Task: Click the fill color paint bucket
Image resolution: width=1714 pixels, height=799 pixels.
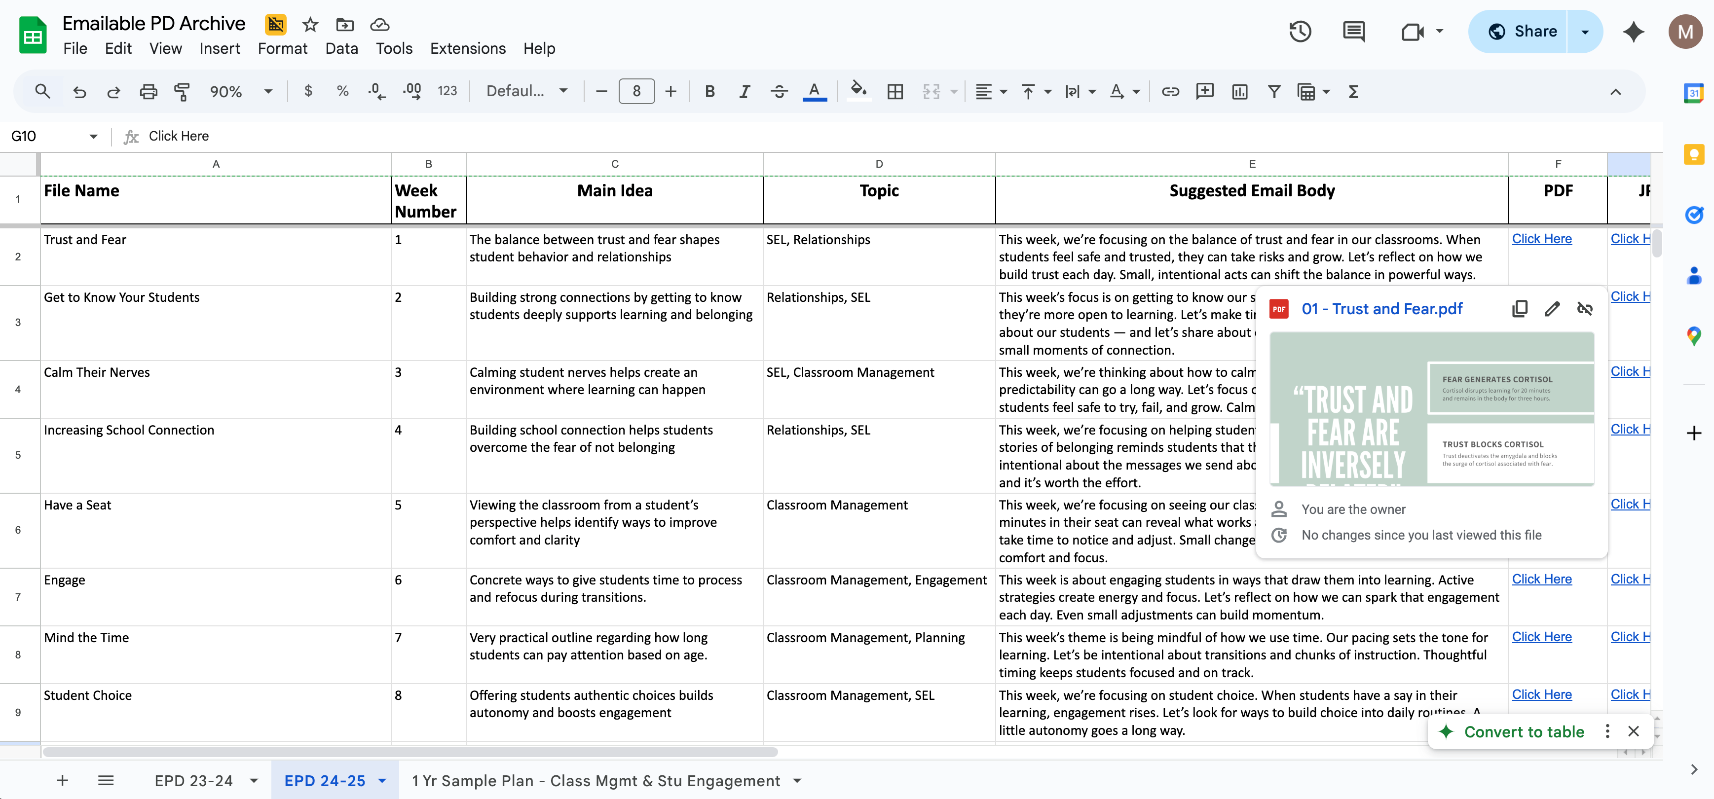Action: click(858, 90)
